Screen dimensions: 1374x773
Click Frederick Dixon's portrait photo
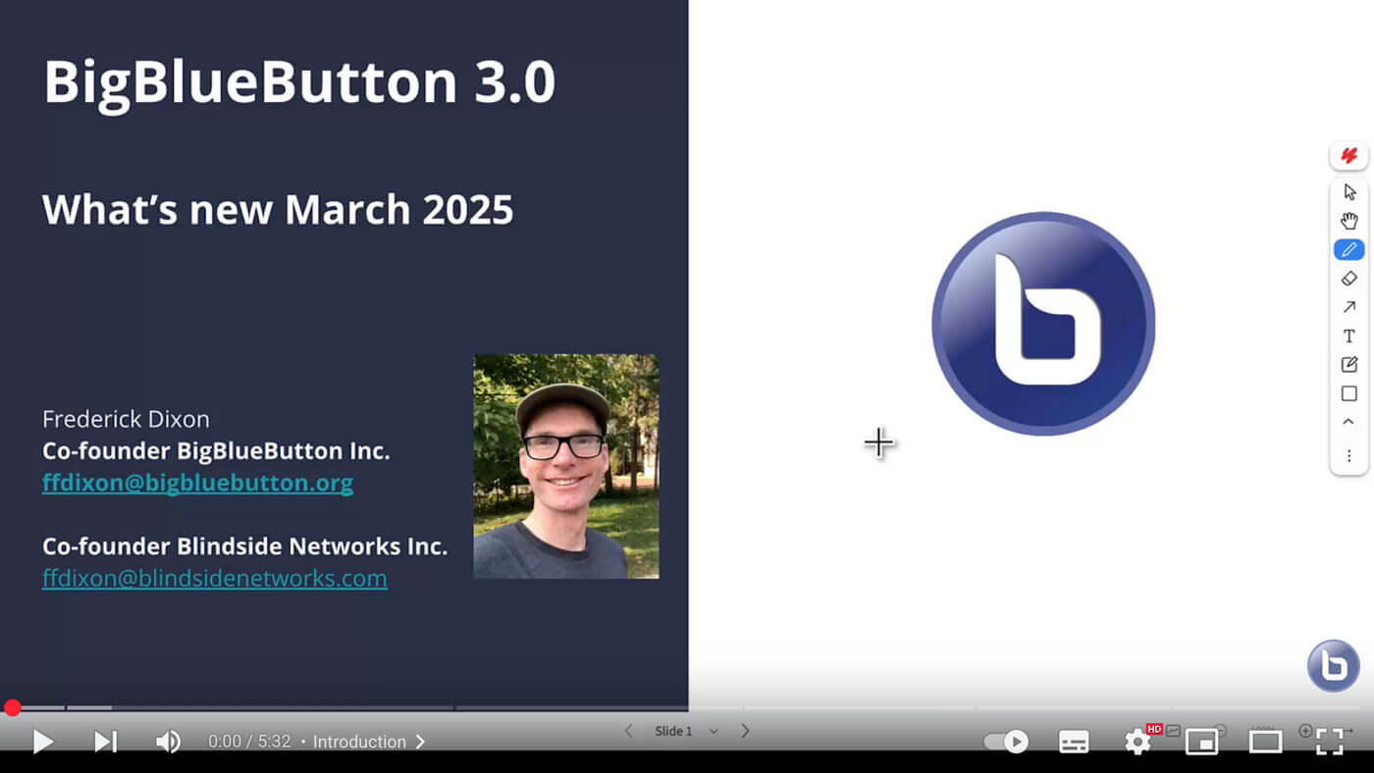(x=566, y=466)
